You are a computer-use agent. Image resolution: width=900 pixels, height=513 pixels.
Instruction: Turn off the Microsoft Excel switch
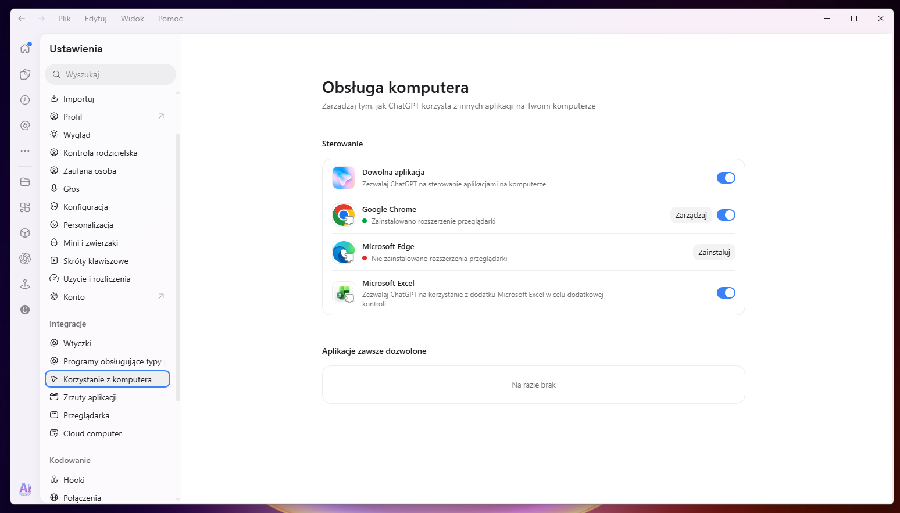(x=726, y=293)
